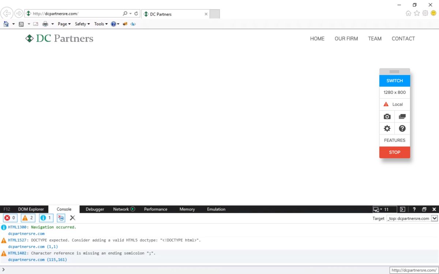Take screenshot with camera icon in widget
439x274 pixels.
(387, 117)
